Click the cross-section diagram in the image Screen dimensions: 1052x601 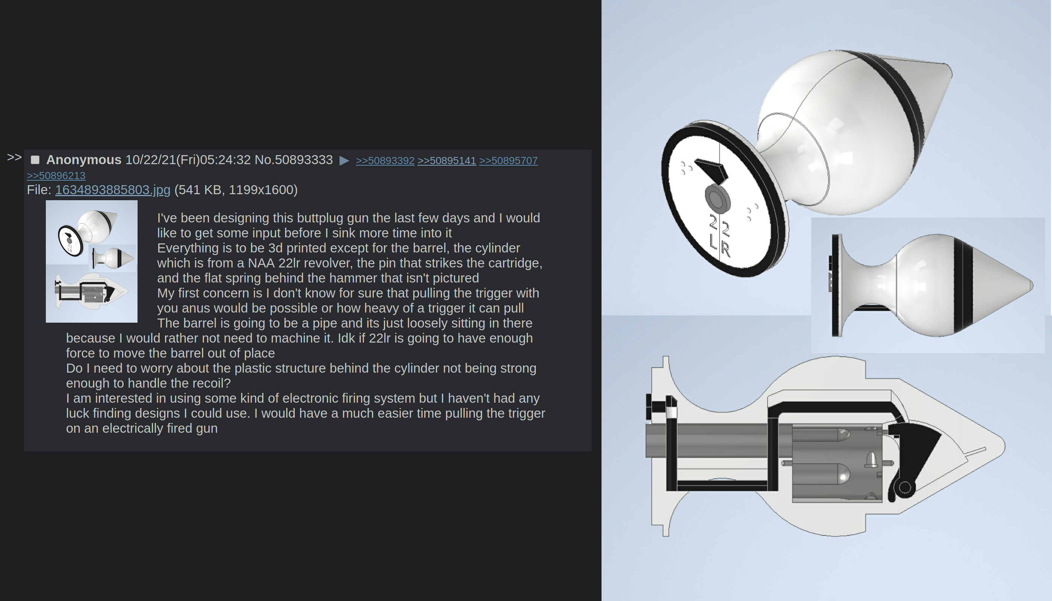click(x=826, y=446)
